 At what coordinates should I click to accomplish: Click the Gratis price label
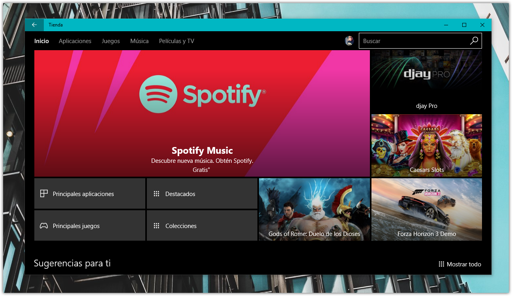201,170
